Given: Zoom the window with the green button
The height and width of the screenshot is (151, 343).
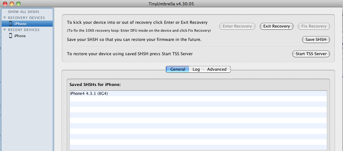Looking at the screenshot, I should (x=18, y=4).
